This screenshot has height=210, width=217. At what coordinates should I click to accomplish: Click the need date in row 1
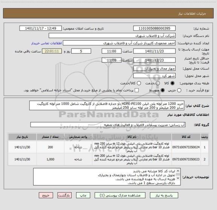coord(22,147)
